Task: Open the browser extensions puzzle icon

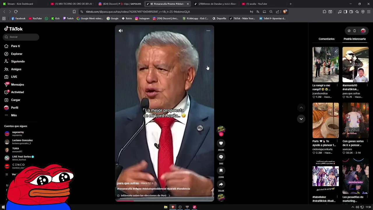Action: tap(324, 12)
